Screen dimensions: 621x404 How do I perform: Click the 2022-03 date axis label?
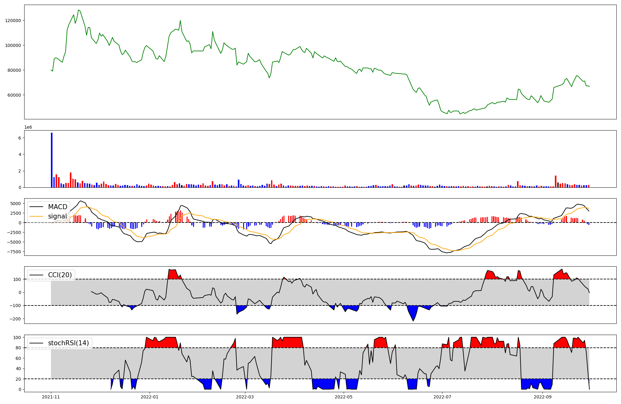point(245,397)
